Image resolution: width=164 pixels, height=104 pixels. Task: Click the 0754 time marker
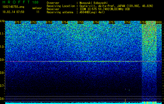(x=65, y=22)
